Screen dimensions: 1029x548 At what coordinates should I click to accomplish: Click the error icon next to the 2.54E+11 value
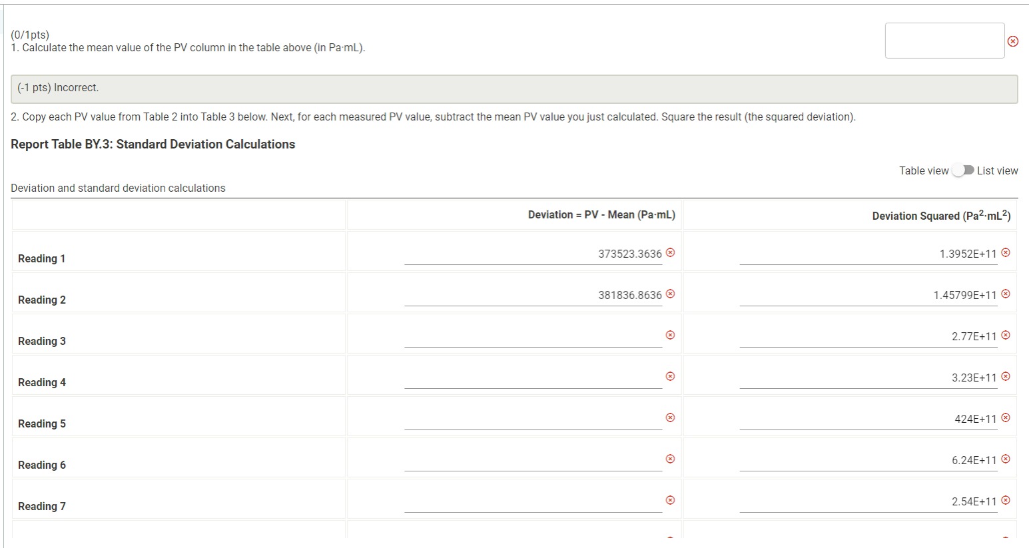coord(1006,501)
